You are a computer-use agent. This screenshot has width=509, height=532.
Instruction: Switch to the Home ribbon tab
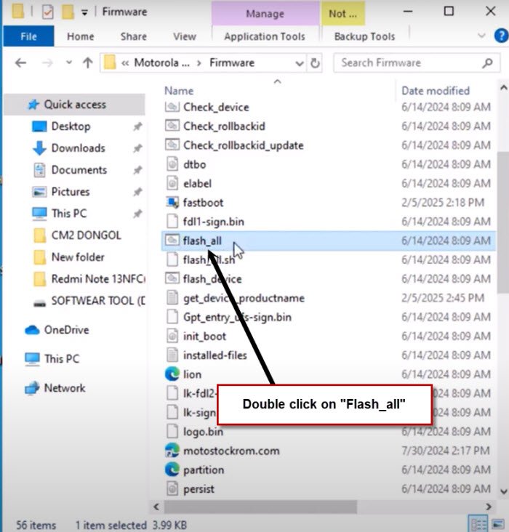[x=81, y=36]
